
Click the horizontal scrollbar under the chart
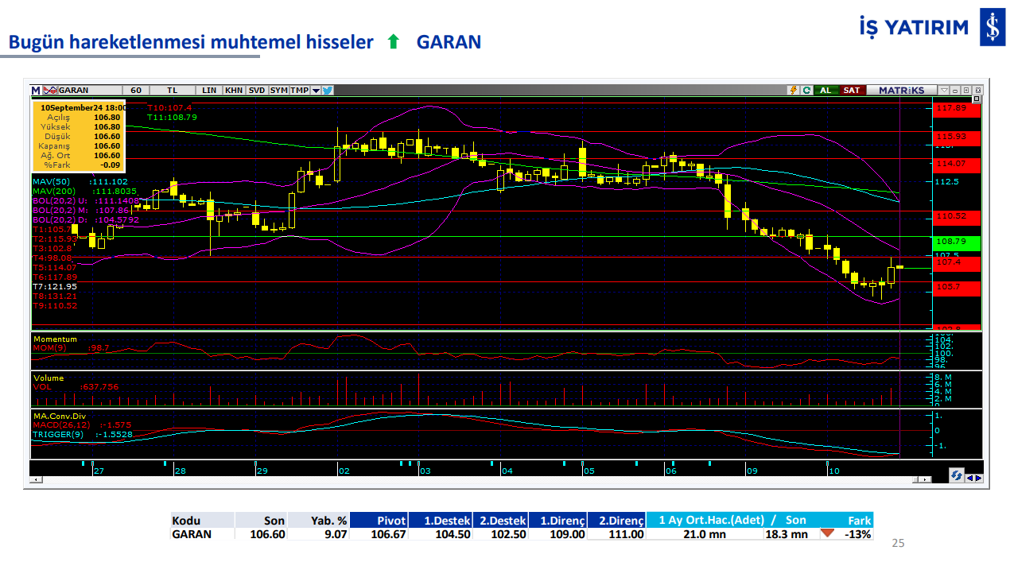click(477, 480)
